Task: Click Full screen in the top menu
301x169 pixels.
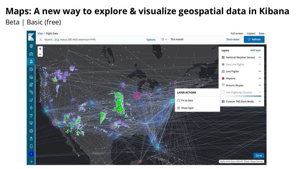Action: [237, 33]
